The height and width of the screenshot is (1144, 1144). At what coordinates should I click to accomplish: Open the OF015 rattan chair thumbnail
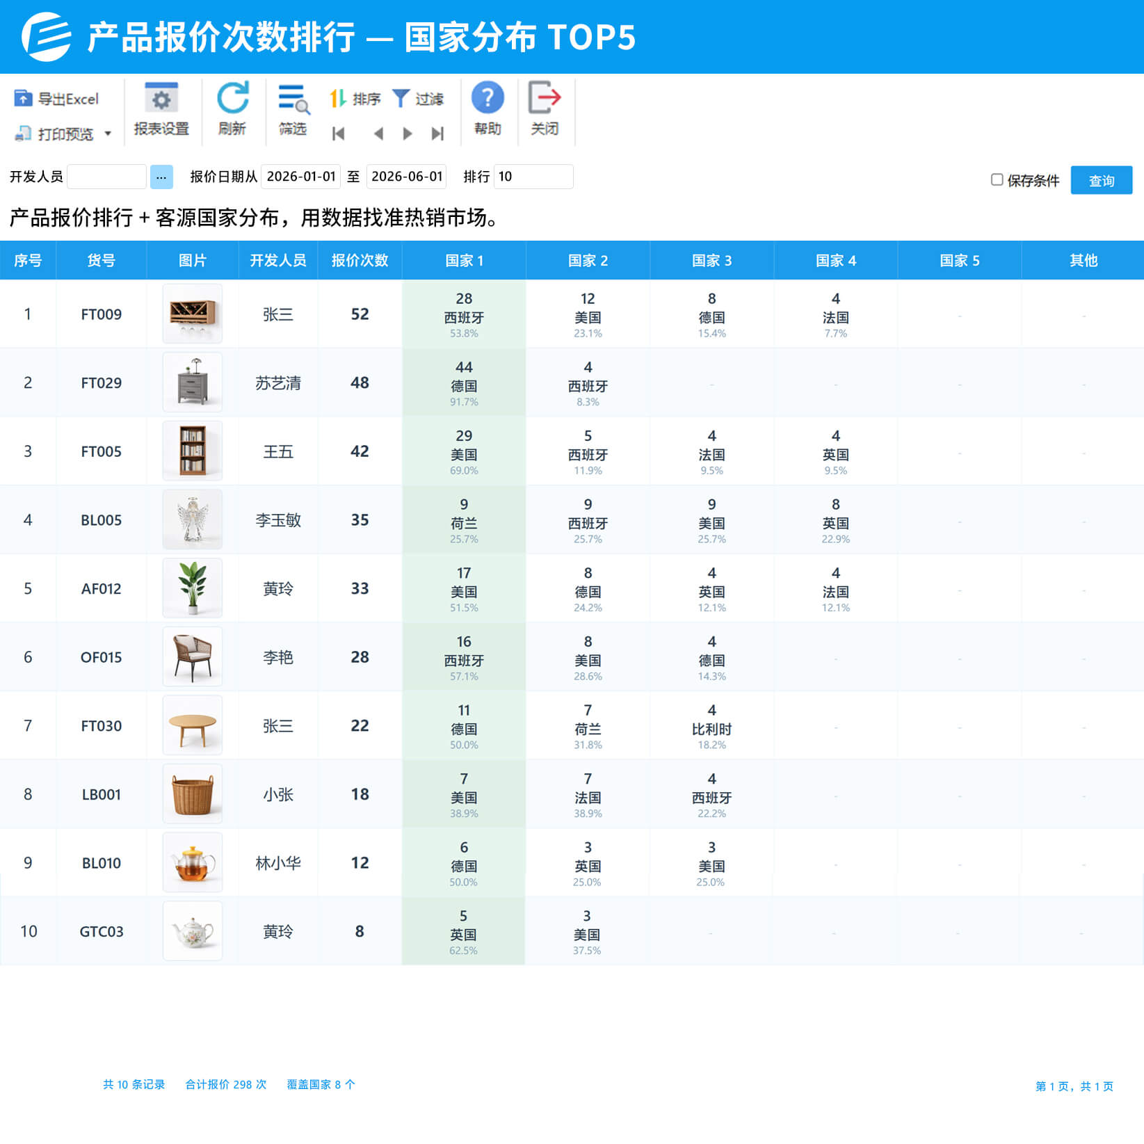click(x=193, y=656)
